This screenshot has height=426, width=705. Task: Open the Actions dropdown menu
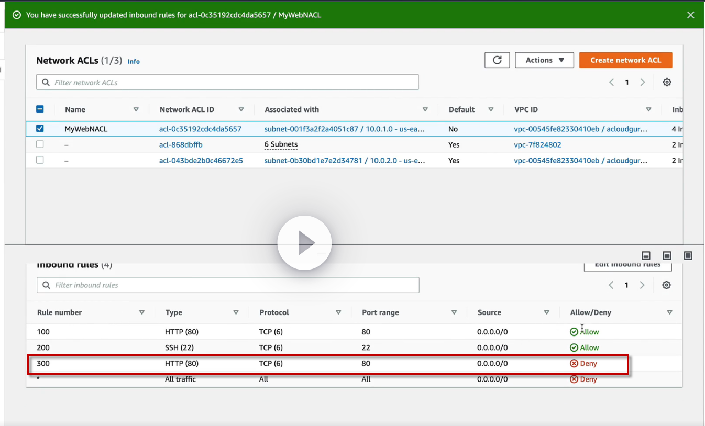(544, 60)
